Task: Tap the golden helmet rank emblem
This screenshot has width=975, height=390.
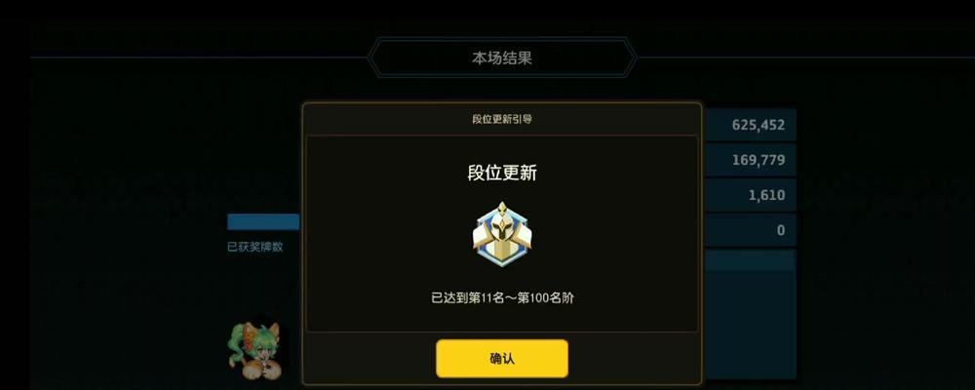Action: [502, 235]
